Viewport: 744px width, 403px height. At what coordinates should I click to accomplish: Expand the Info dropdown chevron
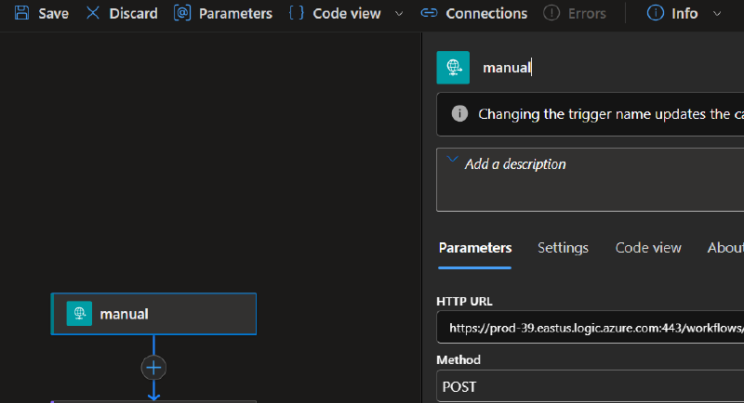[717, 14]
